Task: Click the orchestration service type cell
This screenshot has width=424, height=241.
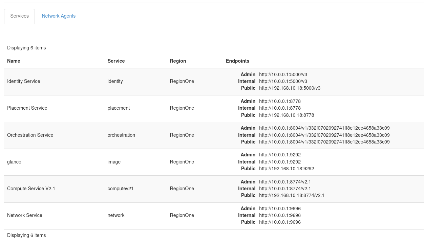Action: click(x=121, y=135)
